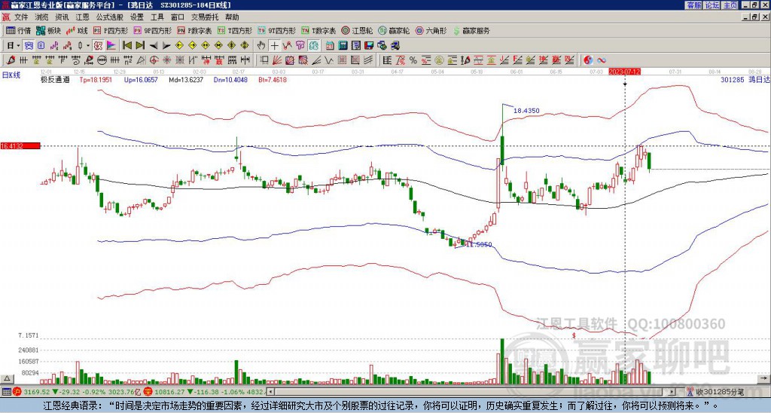Screen dimensions: 771x413
Task: Select the percent % tool icon
Action: tap(413, 60)
